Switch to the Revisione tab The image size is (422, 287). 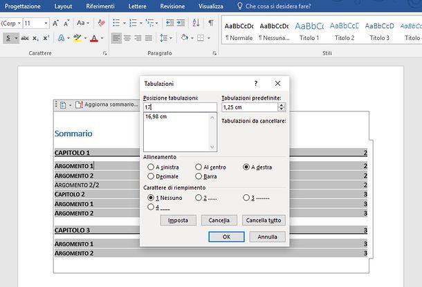click(x=172, y=6)
